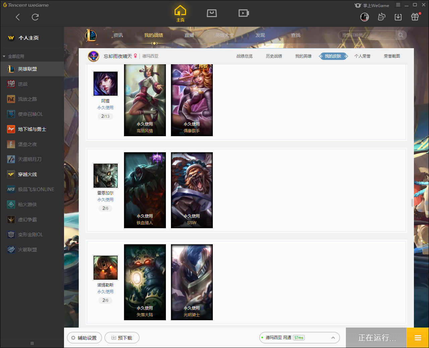429x348 pixels.
Task: Open the 主页 home icon
Action: [180, 14]
